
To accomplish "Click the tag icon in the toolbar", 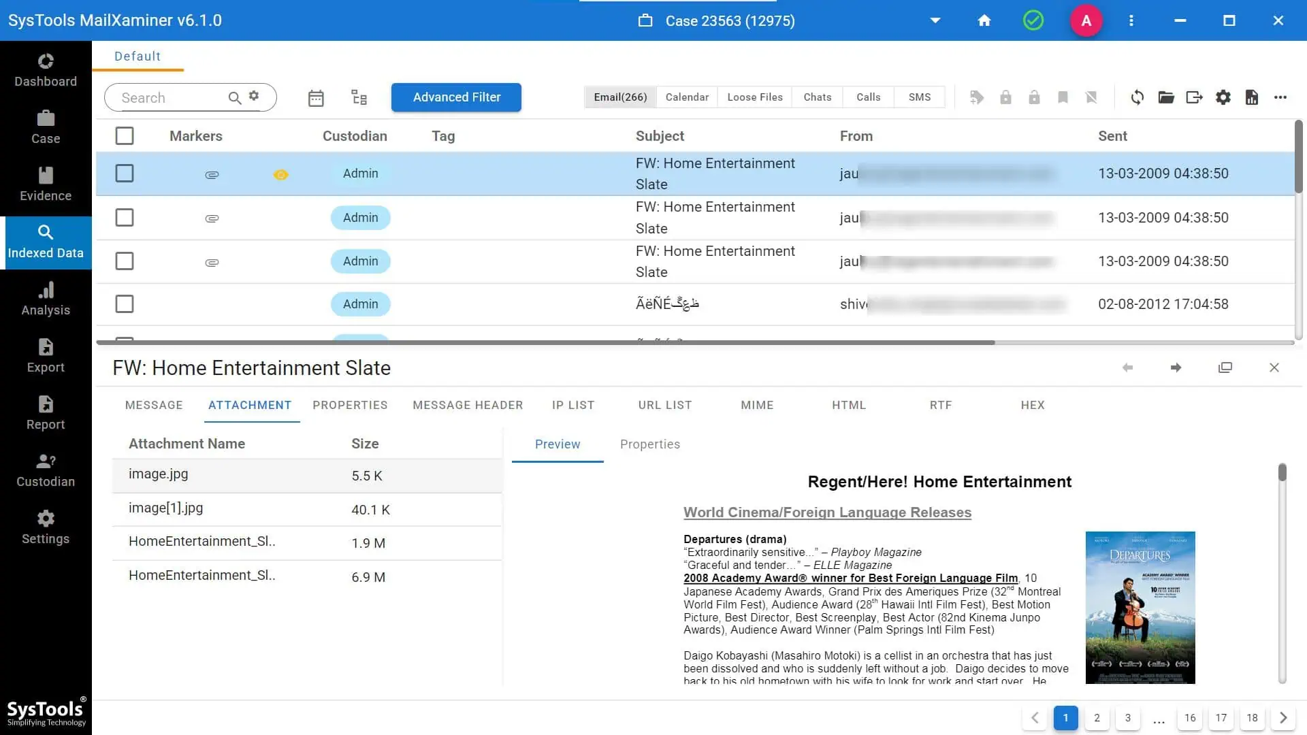I will [977, 97].
